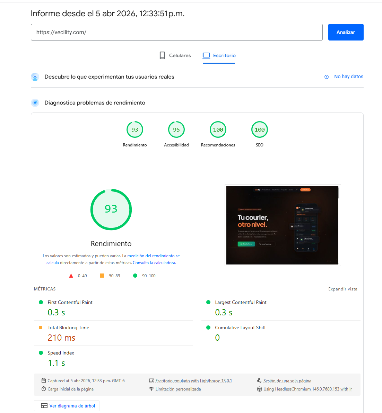Image resolution: width=382 pixels, height=413 pixels.
Task: Click the info icon beside No hay datos
Action: pyautogui.click(x=326, y=77)
